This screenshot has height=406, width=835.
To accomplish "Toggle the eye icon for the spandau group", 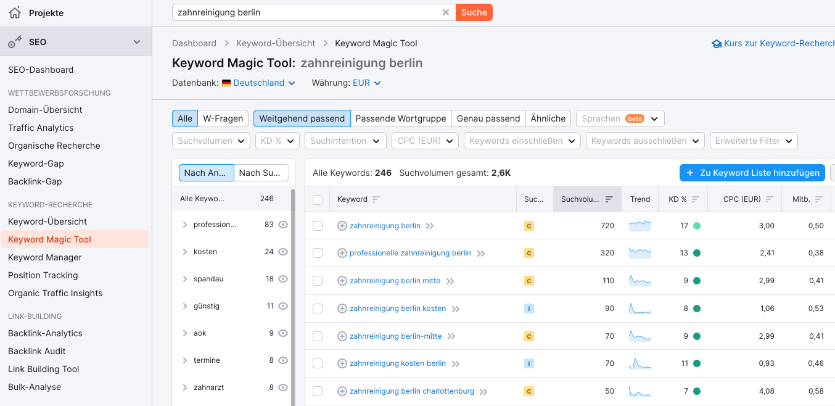I will 283,279.
